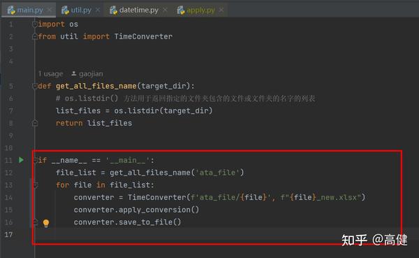
Task: Click the Python icon on apply.py tab
Action: (181, 10)
